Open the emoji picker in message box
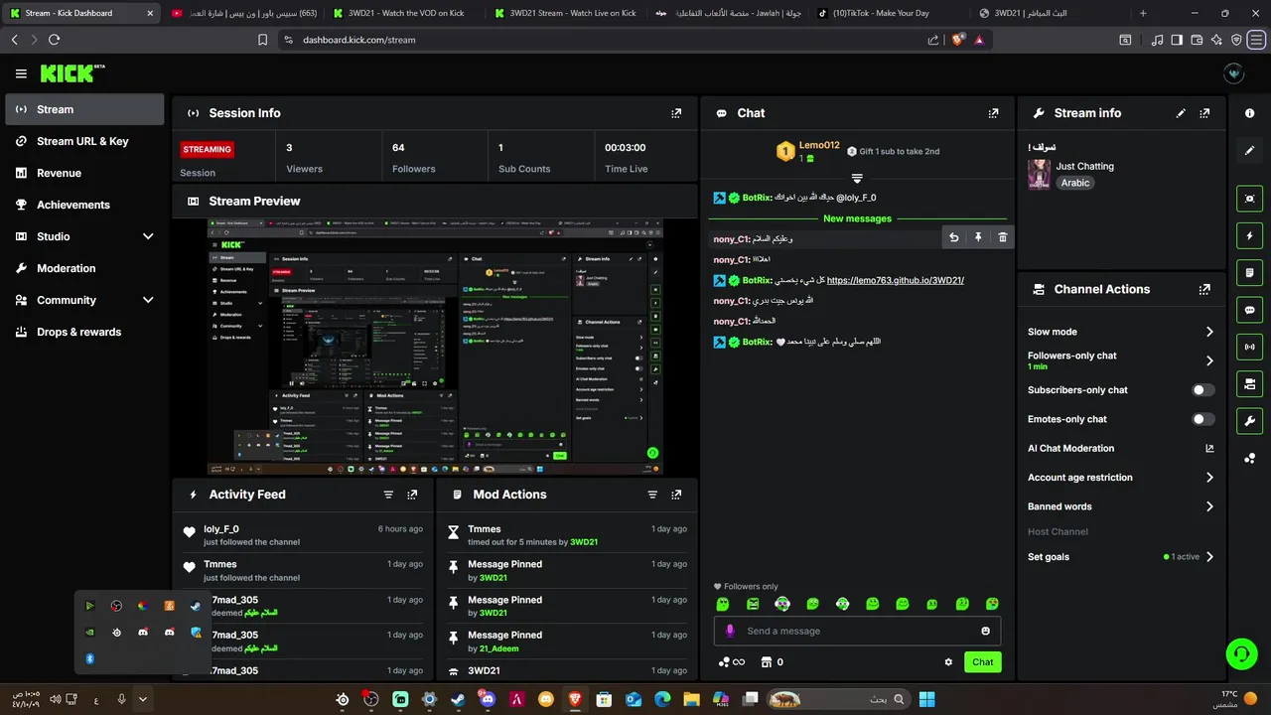Screen dimensions: 1271x715 coord(985,631)
